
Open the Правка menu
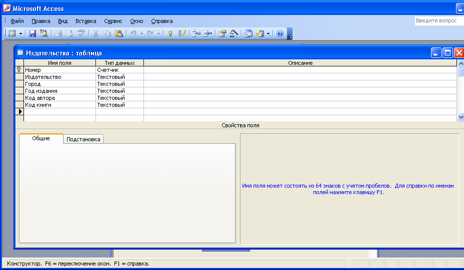(41, 21)
